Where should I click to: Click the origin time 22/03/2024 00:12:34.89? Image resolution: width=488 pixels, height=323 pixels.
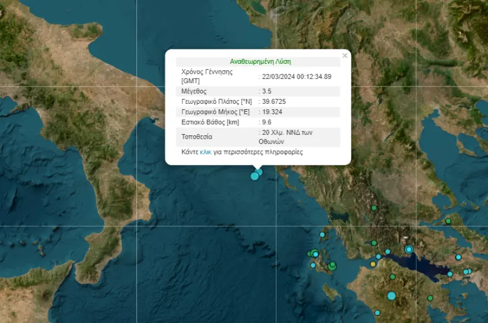296,77
